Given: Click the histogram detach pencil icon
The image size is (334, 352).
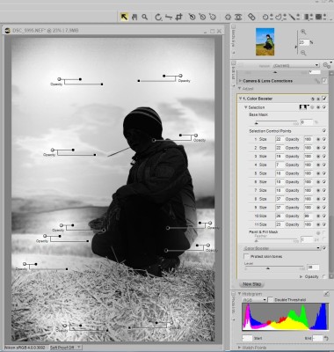Looking at the screenshot, I should coord(326,293).
